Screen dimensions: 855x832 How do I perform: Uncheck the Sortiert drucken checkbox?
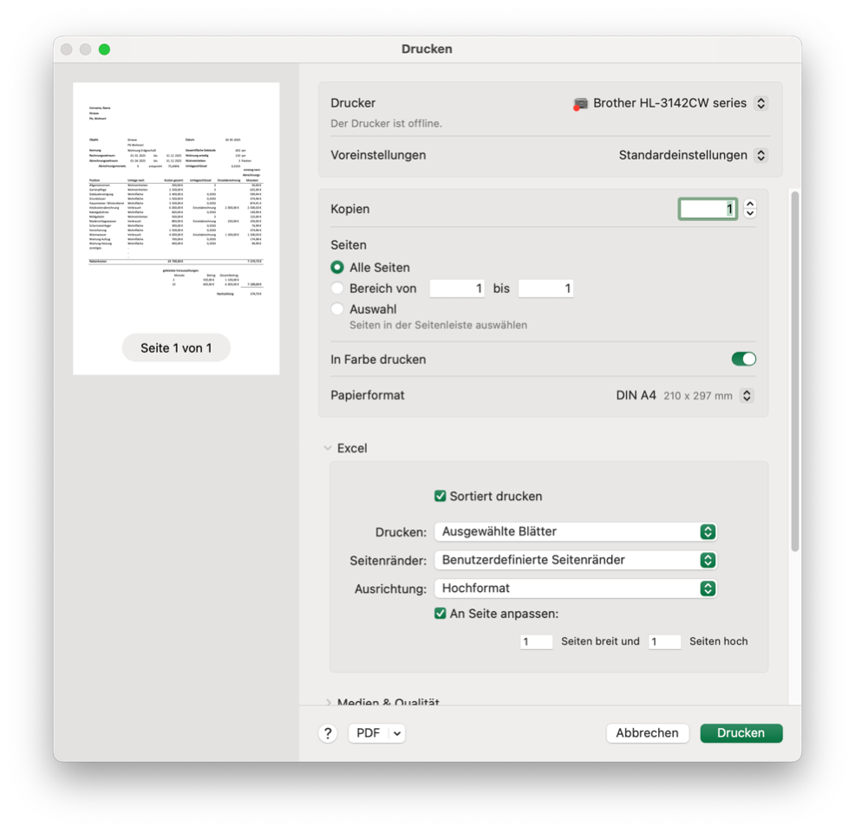pos(441,497)
